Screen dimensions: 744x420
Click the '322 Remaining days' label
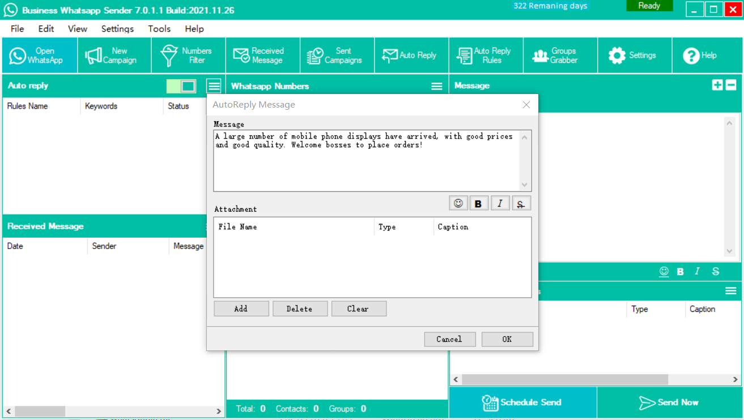click(x=550, y=6)
